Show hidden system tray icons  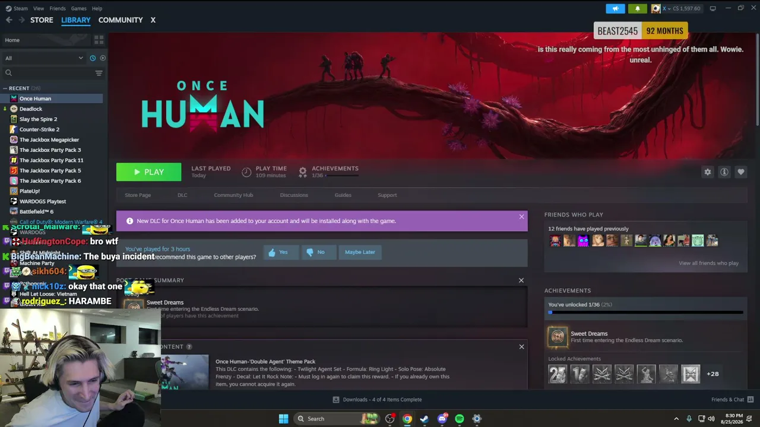point(676,419)
